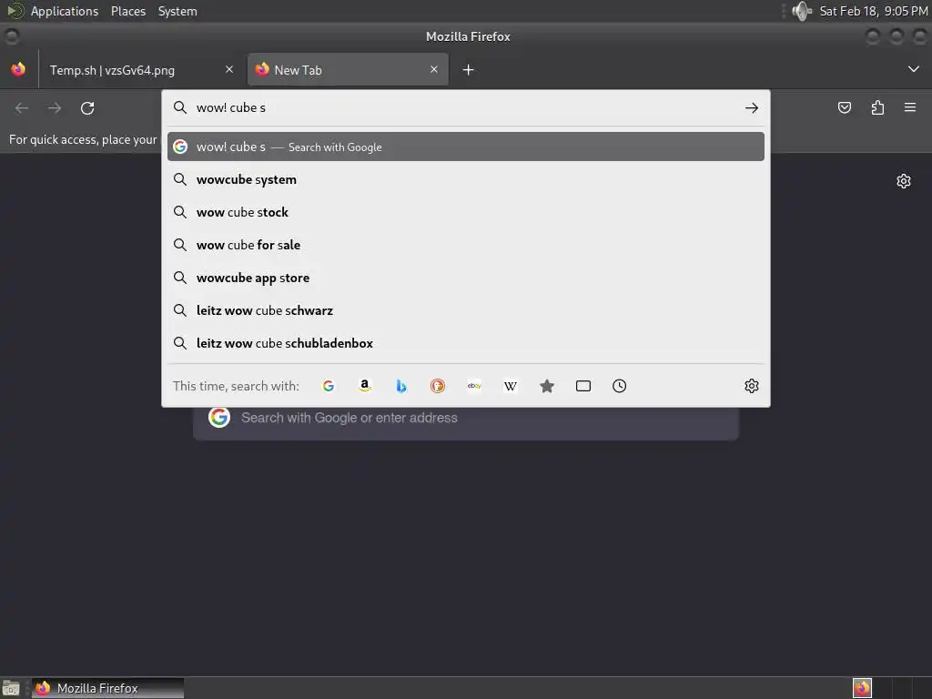The image size is (932, 699).
Task: Switch to Temp.sh | vzsGv64.png tab
Action: (141, 69)
